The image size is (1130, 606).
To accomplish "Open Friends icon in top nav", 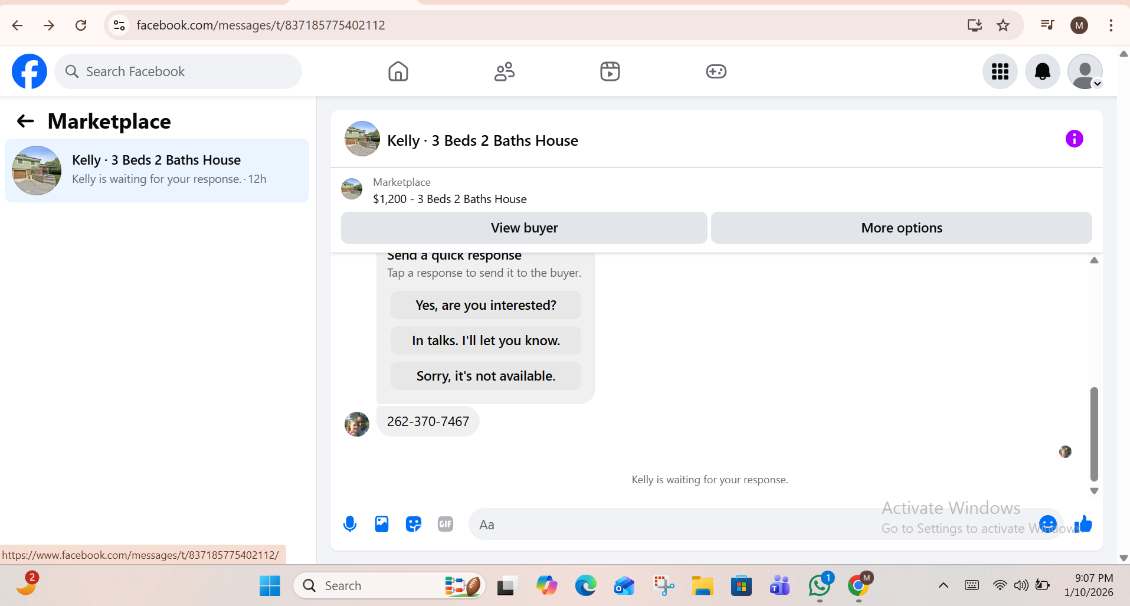I will 505,71.
